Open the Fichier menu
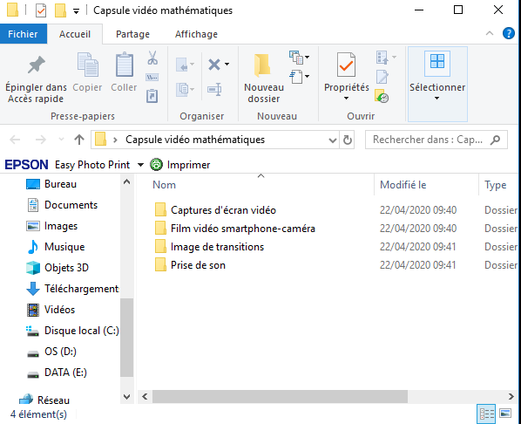The image size is (521, 424). 23,34
